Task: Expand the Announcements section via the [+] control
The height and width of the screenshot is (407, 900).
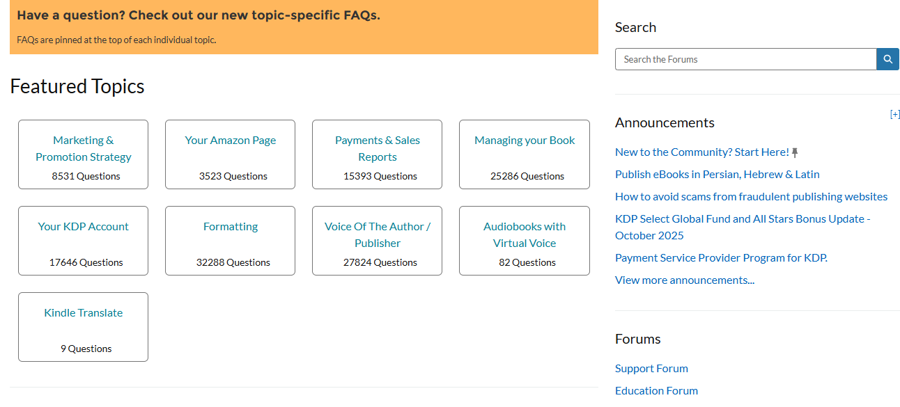Action: point(895,114)
